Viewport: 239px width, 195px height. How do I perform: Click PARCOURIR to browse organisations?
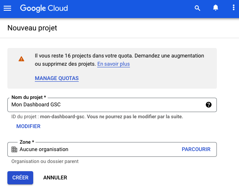196,149
